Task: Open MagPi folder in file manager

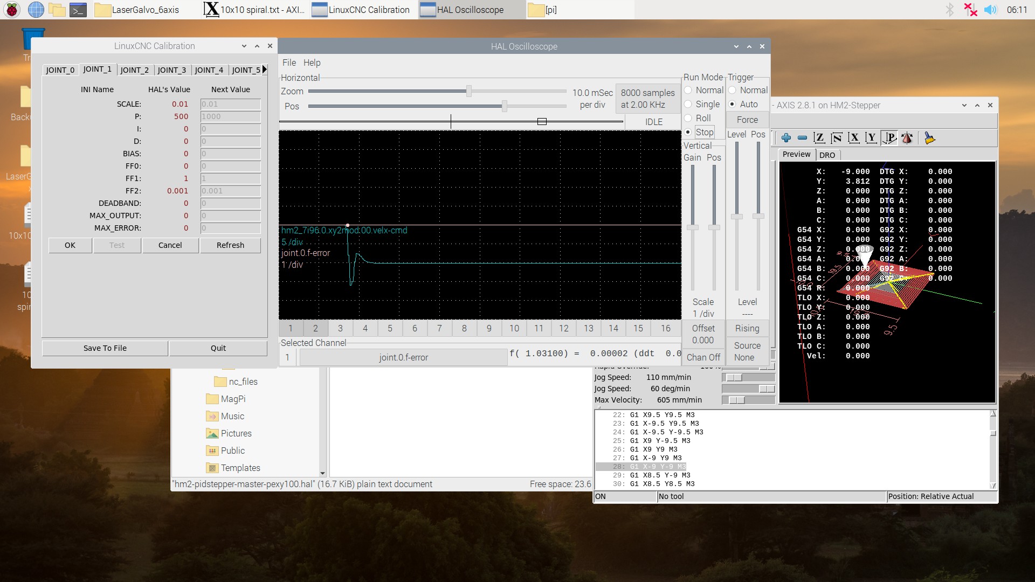Action: (x=226, y=399)
